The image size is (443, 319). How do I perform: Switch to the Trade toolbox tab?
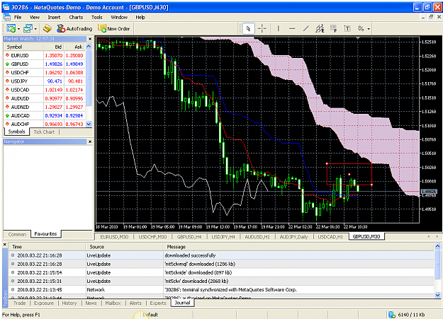pyautogui.click(x=20, y=303)
